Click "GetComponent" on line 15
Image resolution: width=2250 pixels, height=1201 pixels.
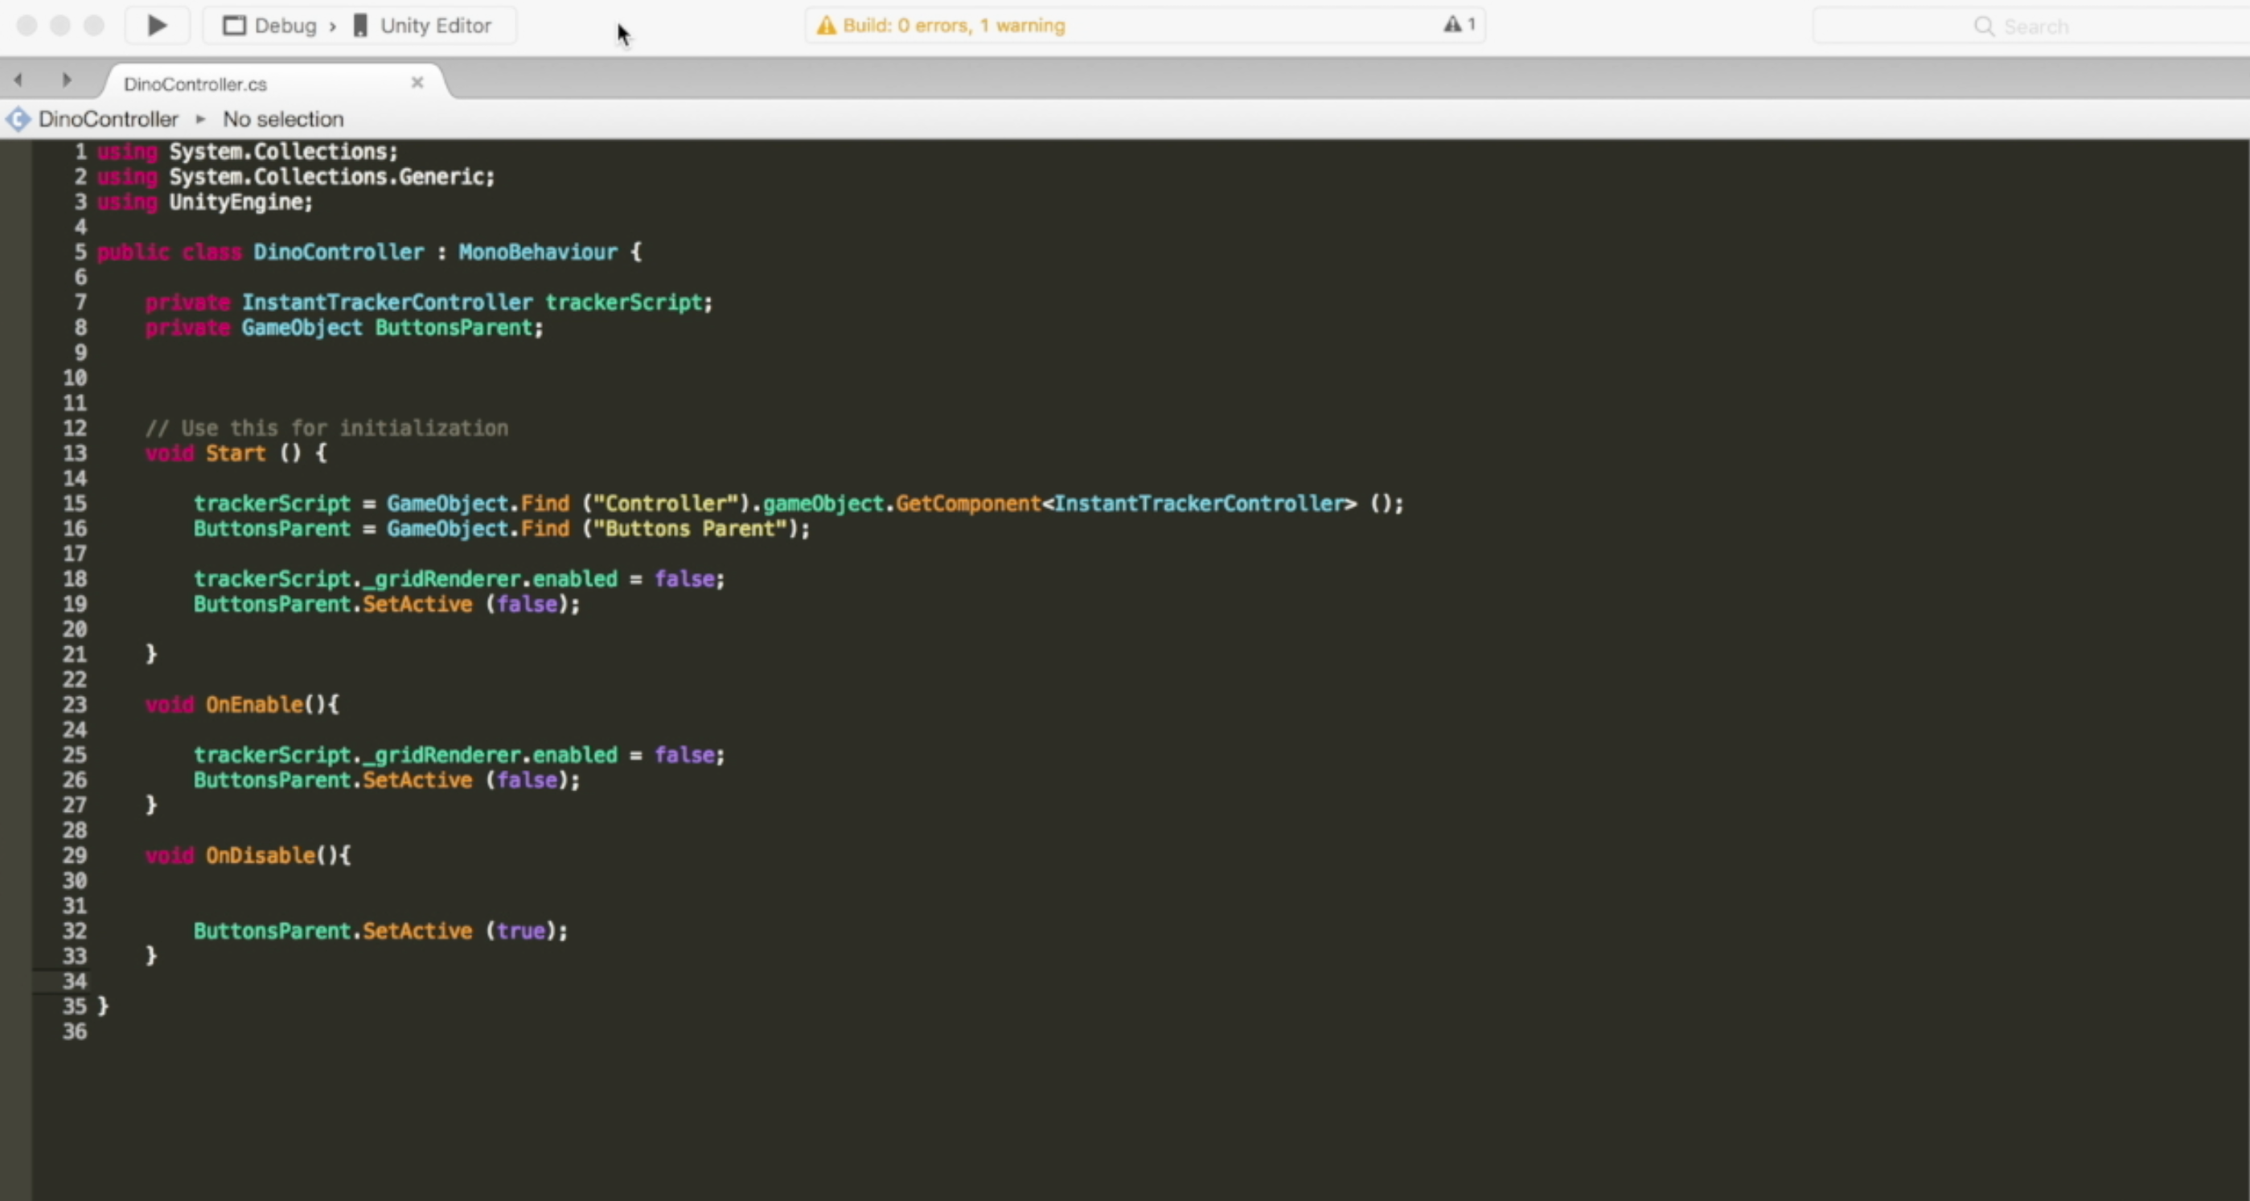coord(969,504)
